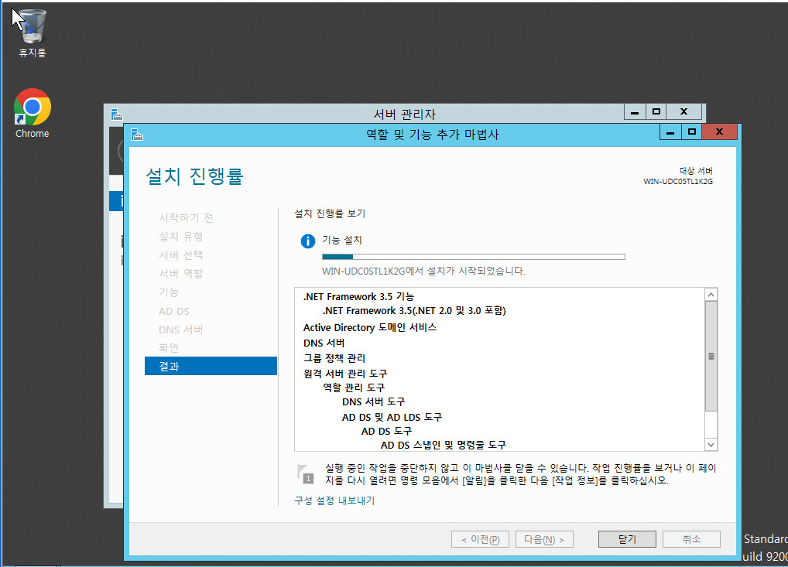This screenshot has height=567, width=788.
Task: Close the 서버 관리자 window
Action: click(x=684, y=112)
